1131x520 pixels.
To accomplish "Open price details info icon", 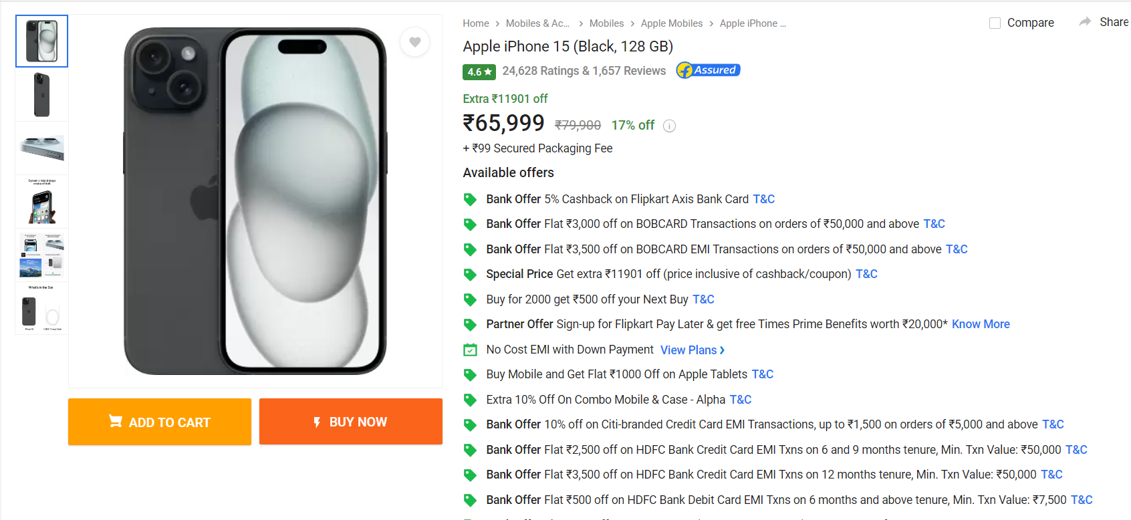I will 669,126.
